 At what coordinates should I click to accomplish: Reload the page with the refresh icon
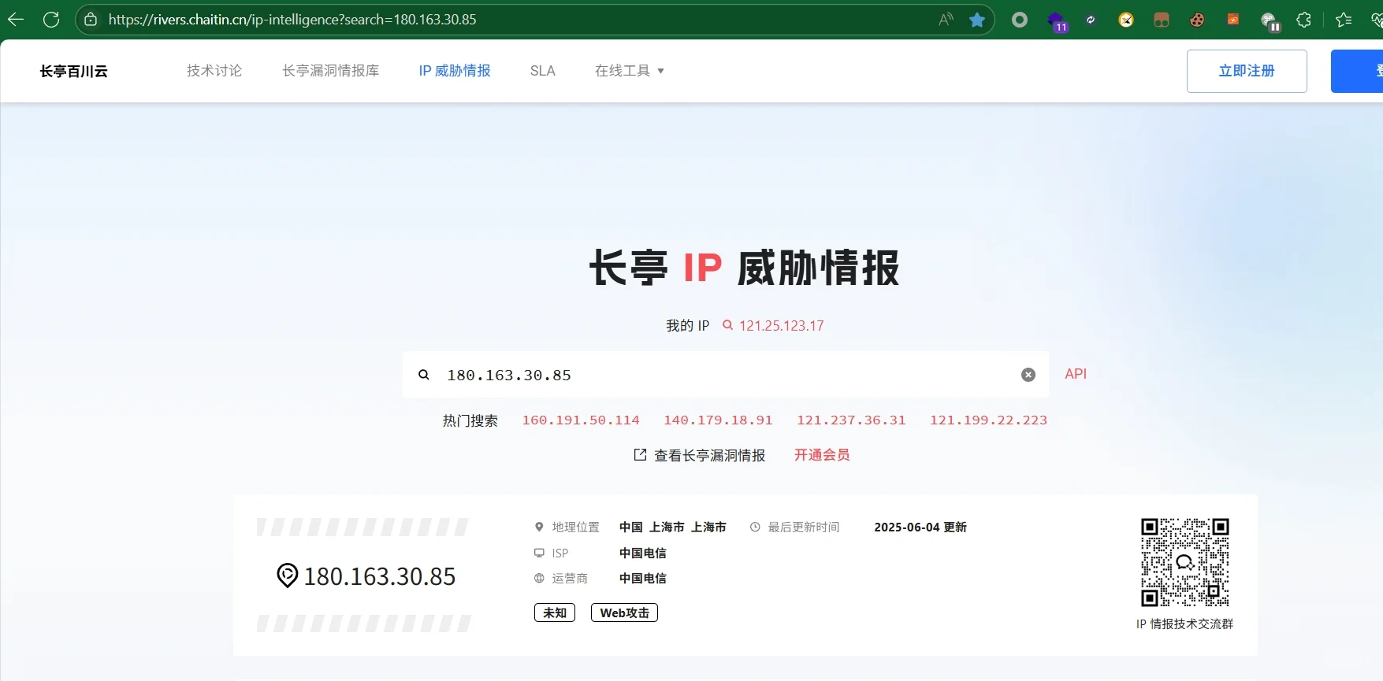[x=51, y=20]
